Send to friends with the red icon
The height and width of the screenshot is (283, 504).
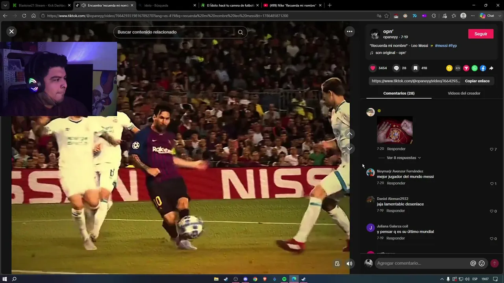[x=466, y=68]
